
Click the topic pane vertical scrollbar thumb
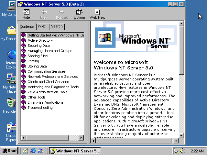point(181,50)
